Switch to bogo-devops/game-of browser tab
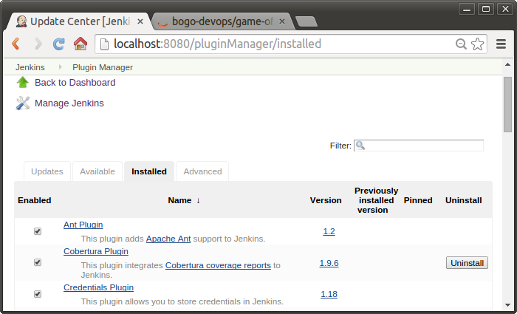517x314 pixels. [222, 21]
